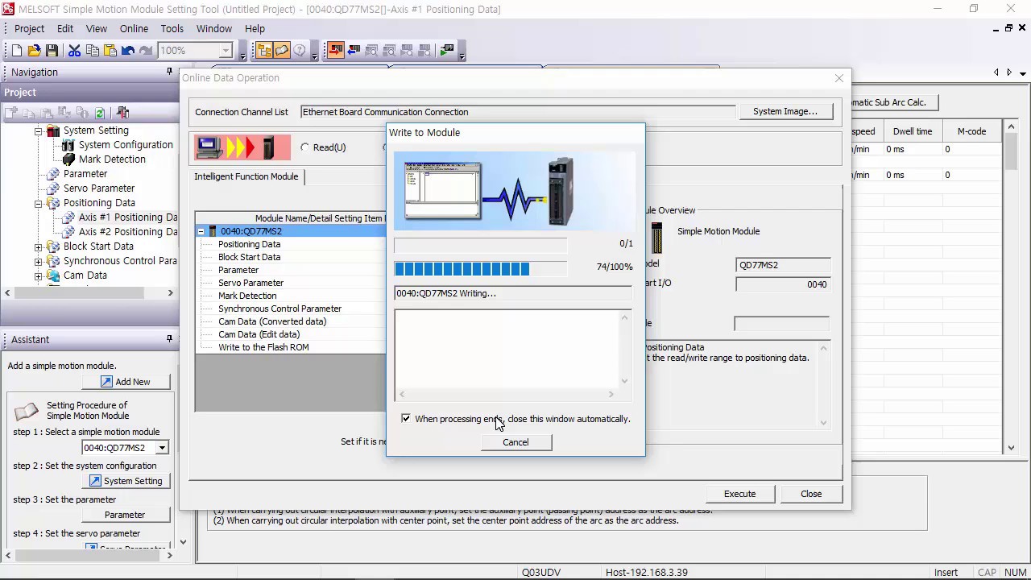This screenshot has width=1031, height=580.
Task: Click the Parameter button in Assistant
Action: click(126, 515)
